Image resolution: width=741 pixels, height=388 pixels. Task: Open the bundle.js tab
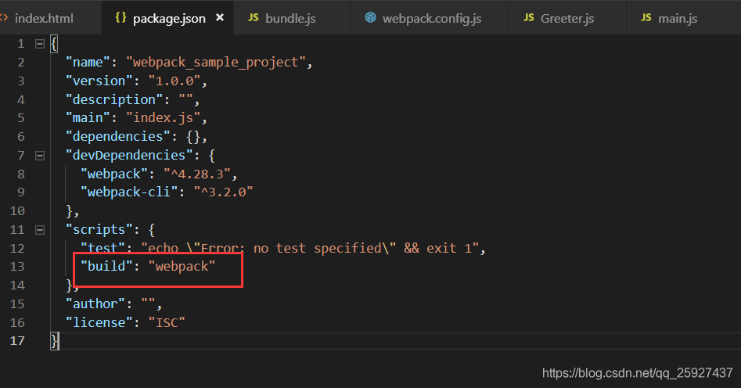tap(292, 18)
